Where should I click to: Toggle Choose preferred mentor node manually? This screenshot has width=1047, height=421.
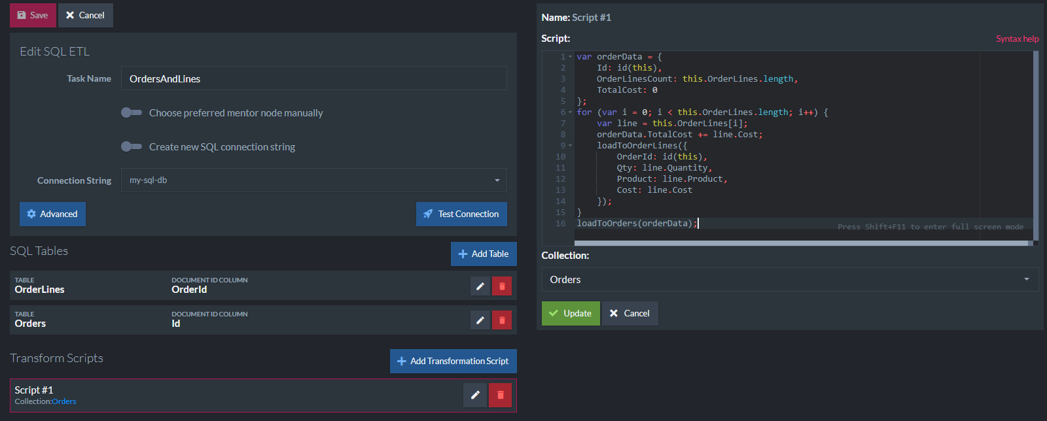[x=132, y=112]
